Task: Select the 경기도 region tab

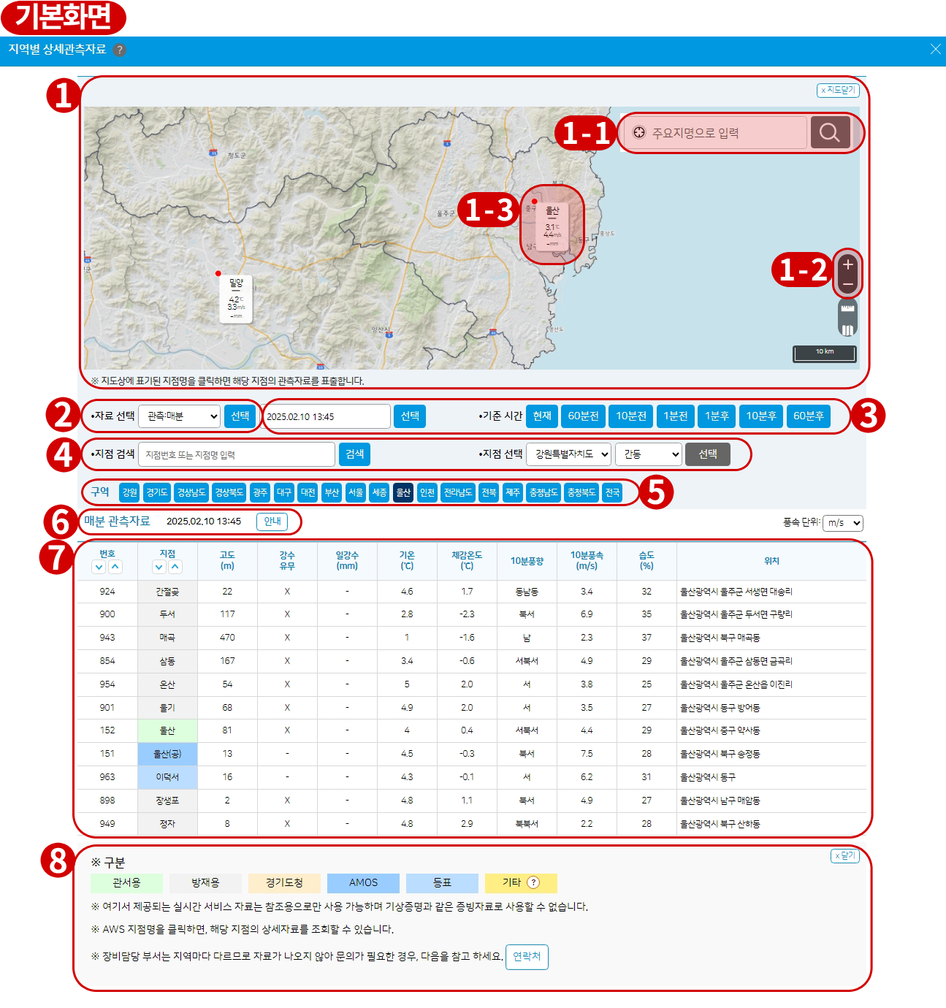Action: 157,493
